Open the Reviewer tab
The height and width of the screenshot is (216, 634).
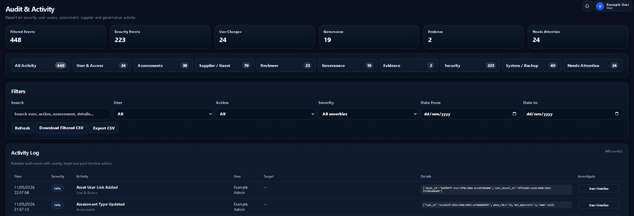tap(286, 66)
